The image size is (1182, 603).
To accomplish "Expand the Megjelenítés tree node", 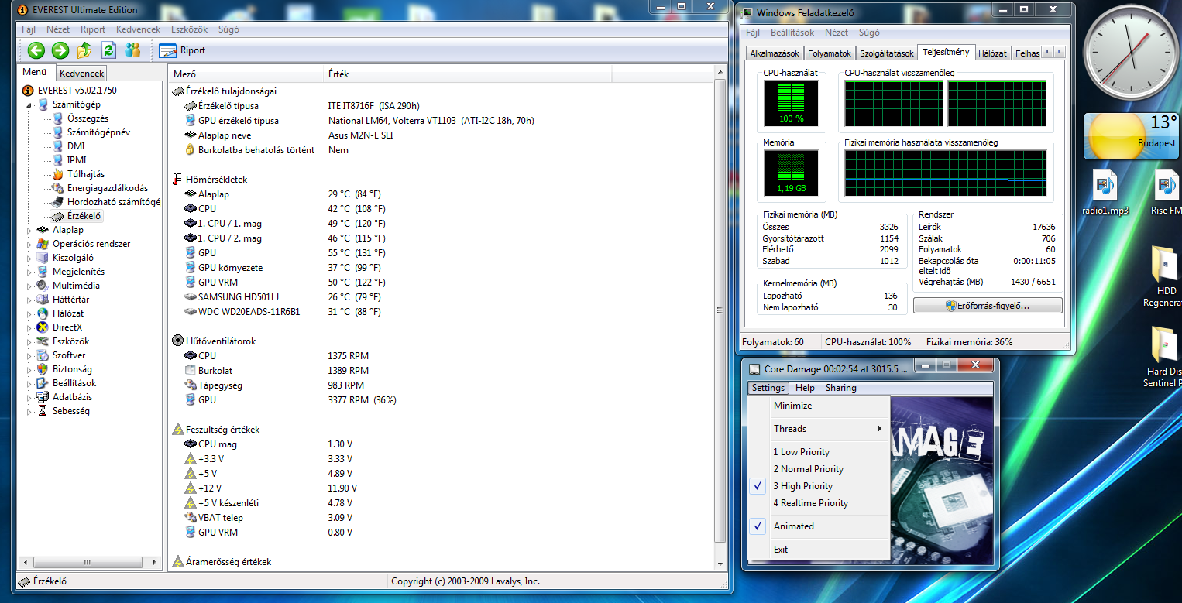I will coord(30,272).
